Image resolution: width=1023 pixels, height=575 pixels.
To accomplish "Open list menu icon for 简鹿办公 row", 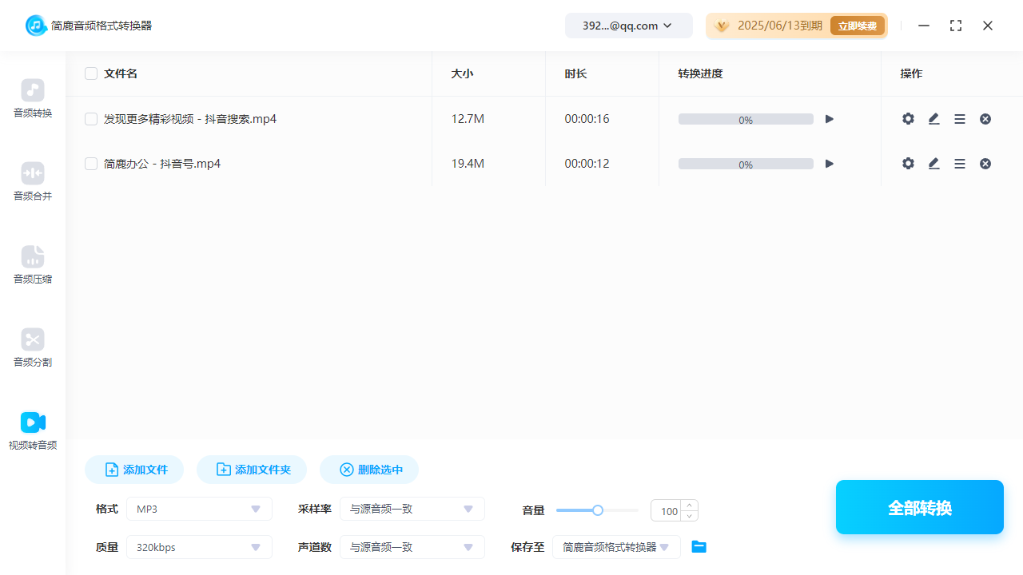I will tap(960, 164).
